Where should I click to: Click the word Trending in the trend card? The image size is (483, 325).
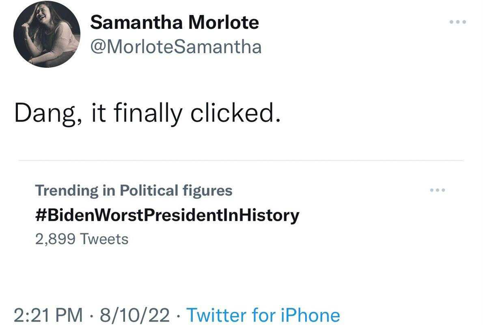click(x=67, y=190)
